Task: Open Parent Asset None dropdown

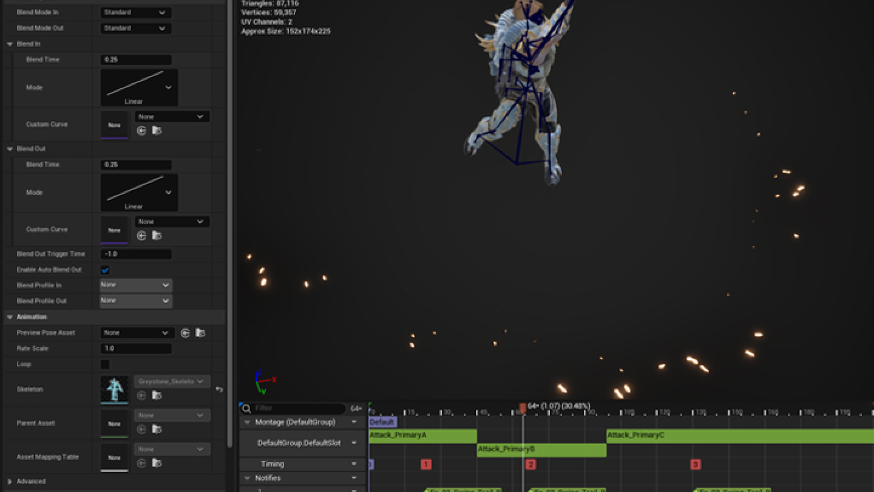Action: (172, 415)
